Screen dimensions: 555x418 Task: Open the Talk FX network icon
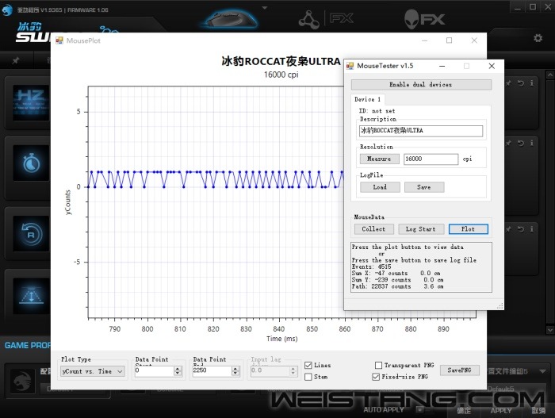pos(309,20)
